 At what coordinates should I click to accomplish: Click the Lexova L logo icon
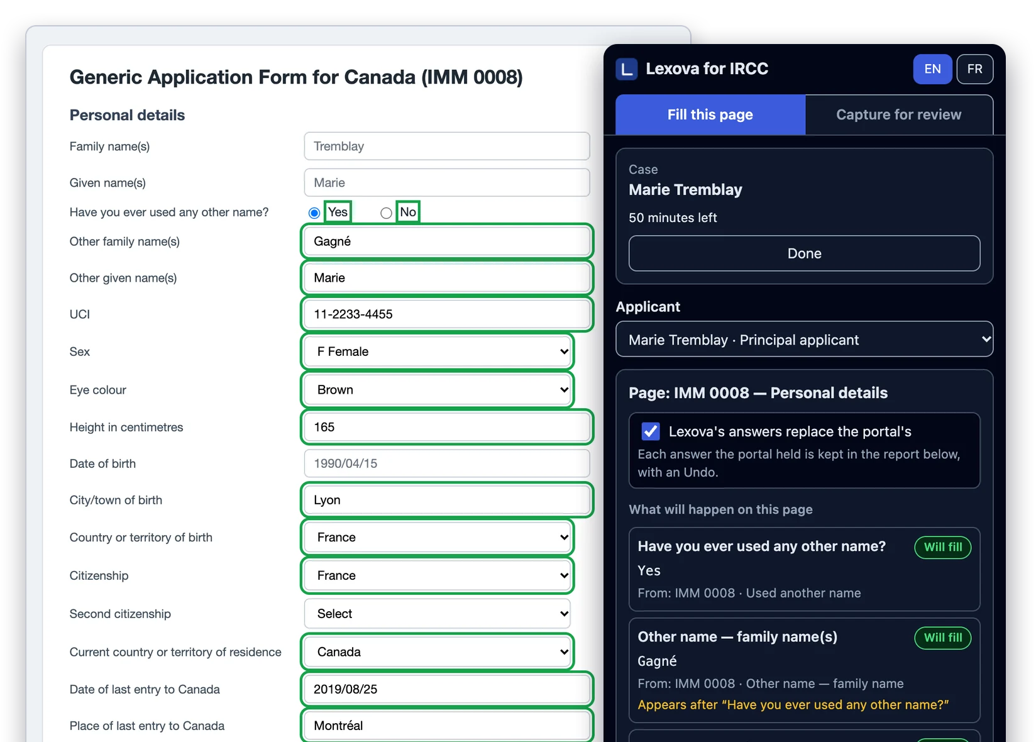pos(627,69)
